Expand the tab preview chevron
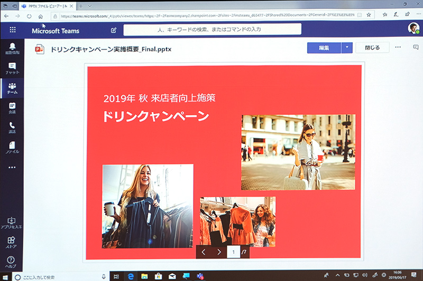 point(90,6)
